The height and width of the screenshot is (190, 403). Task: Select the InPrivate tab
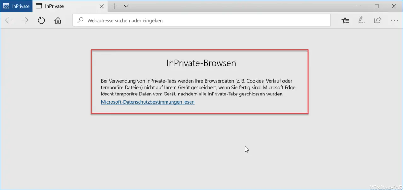click(x=70, y=6)
